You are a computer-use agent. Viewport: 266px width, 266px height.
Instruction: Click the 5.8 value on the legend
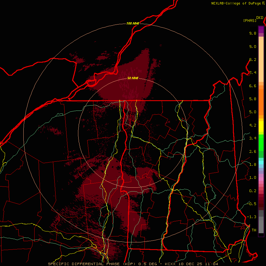coord(253,99)
